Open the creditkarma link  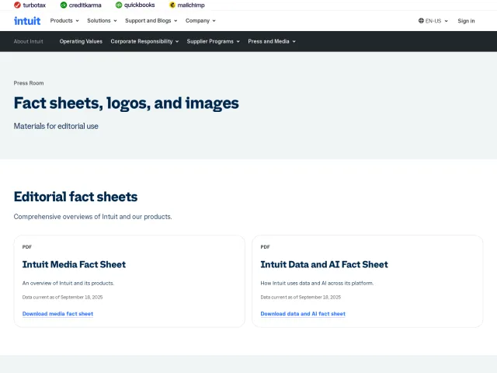pyautogui.click(x=81, y=5)
